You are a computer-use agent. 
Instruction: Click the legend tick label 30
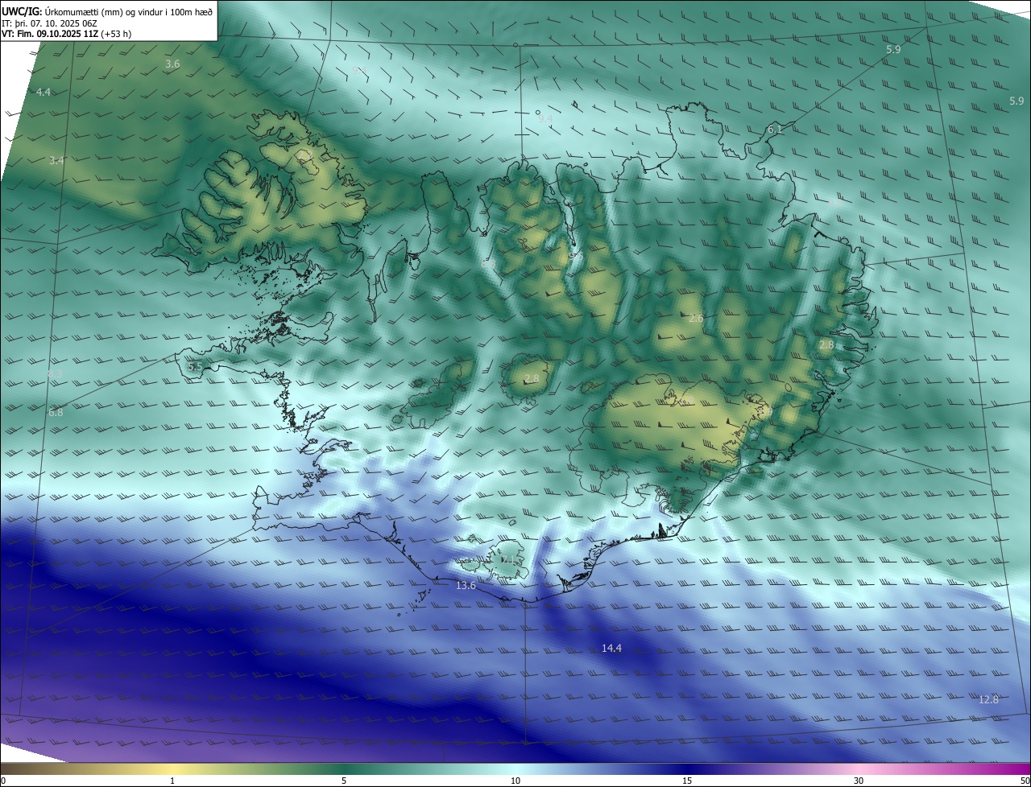859,781
